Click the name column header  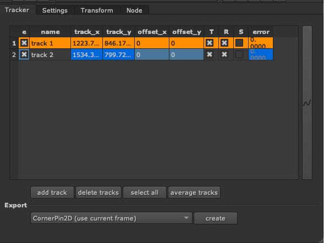(50, 32)
